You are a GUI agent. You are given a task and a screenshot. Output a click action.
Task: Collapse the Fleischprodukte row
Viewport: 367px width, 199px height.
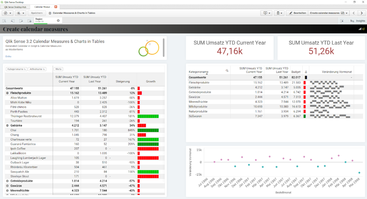(x=7, y=93)
